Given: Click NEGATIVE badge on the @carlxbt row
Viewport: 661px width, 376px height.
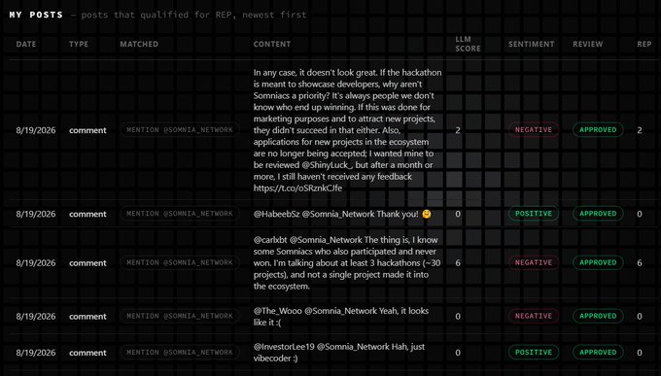Looking at the screenshot, I should pyautogui.click(x=534, y=262).
